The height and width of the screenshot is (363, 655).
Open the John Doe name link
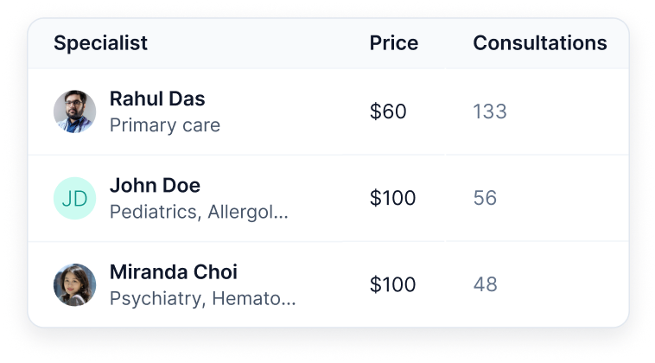155,186
